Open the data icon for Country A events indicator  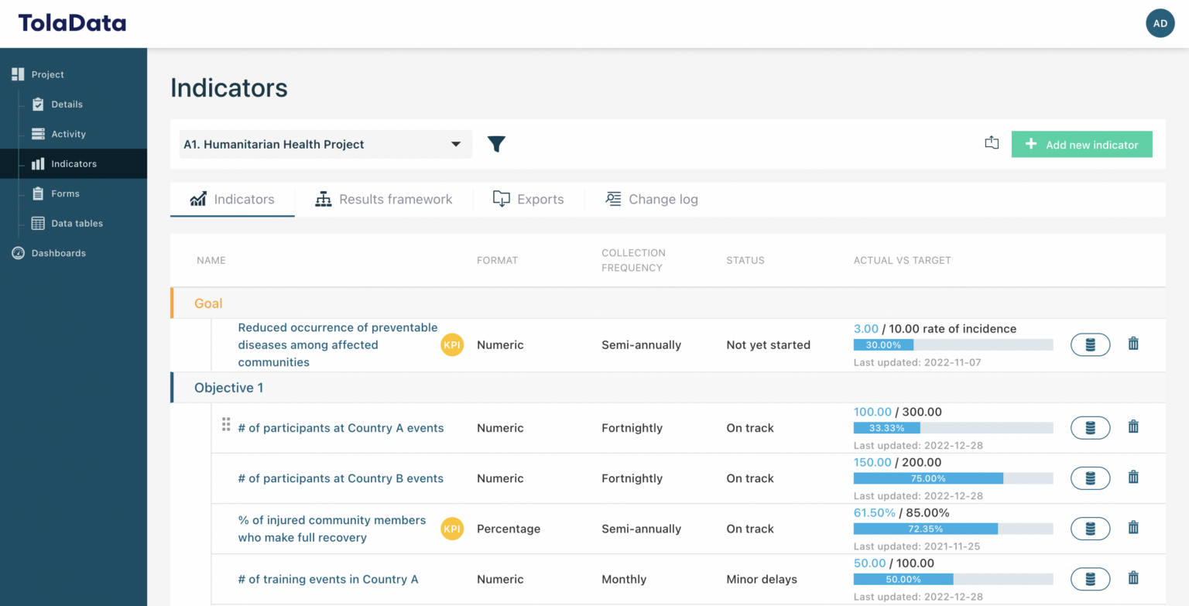[1090, 427]
